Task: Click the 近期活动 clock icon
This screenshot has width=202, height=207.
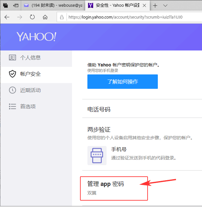Action: (12, 90)
